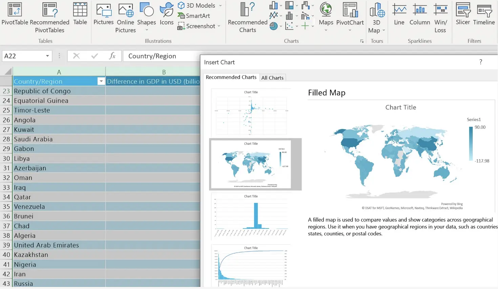This screenshot has height=289, width=498.
Task: Insert a Line sparkline
Action: [x=399, y=14]
